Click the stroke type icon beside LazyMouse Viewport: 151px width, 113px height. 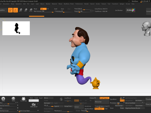[61, 99]
